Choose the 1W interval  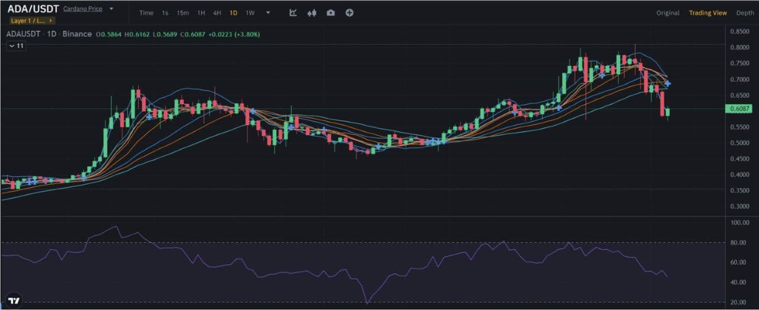(x=250, y=13)
